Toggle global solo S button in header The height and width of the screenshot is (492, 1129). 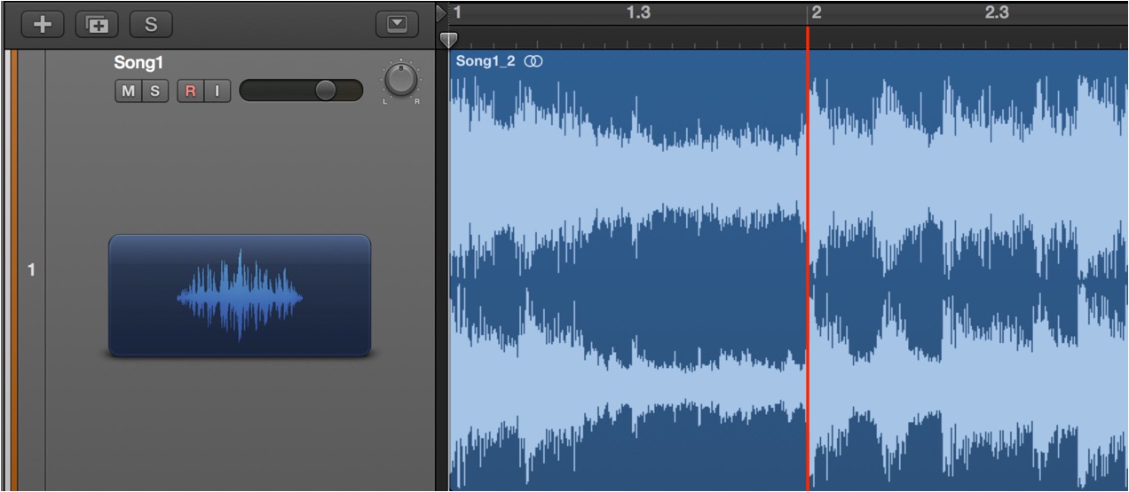(151, 25)
